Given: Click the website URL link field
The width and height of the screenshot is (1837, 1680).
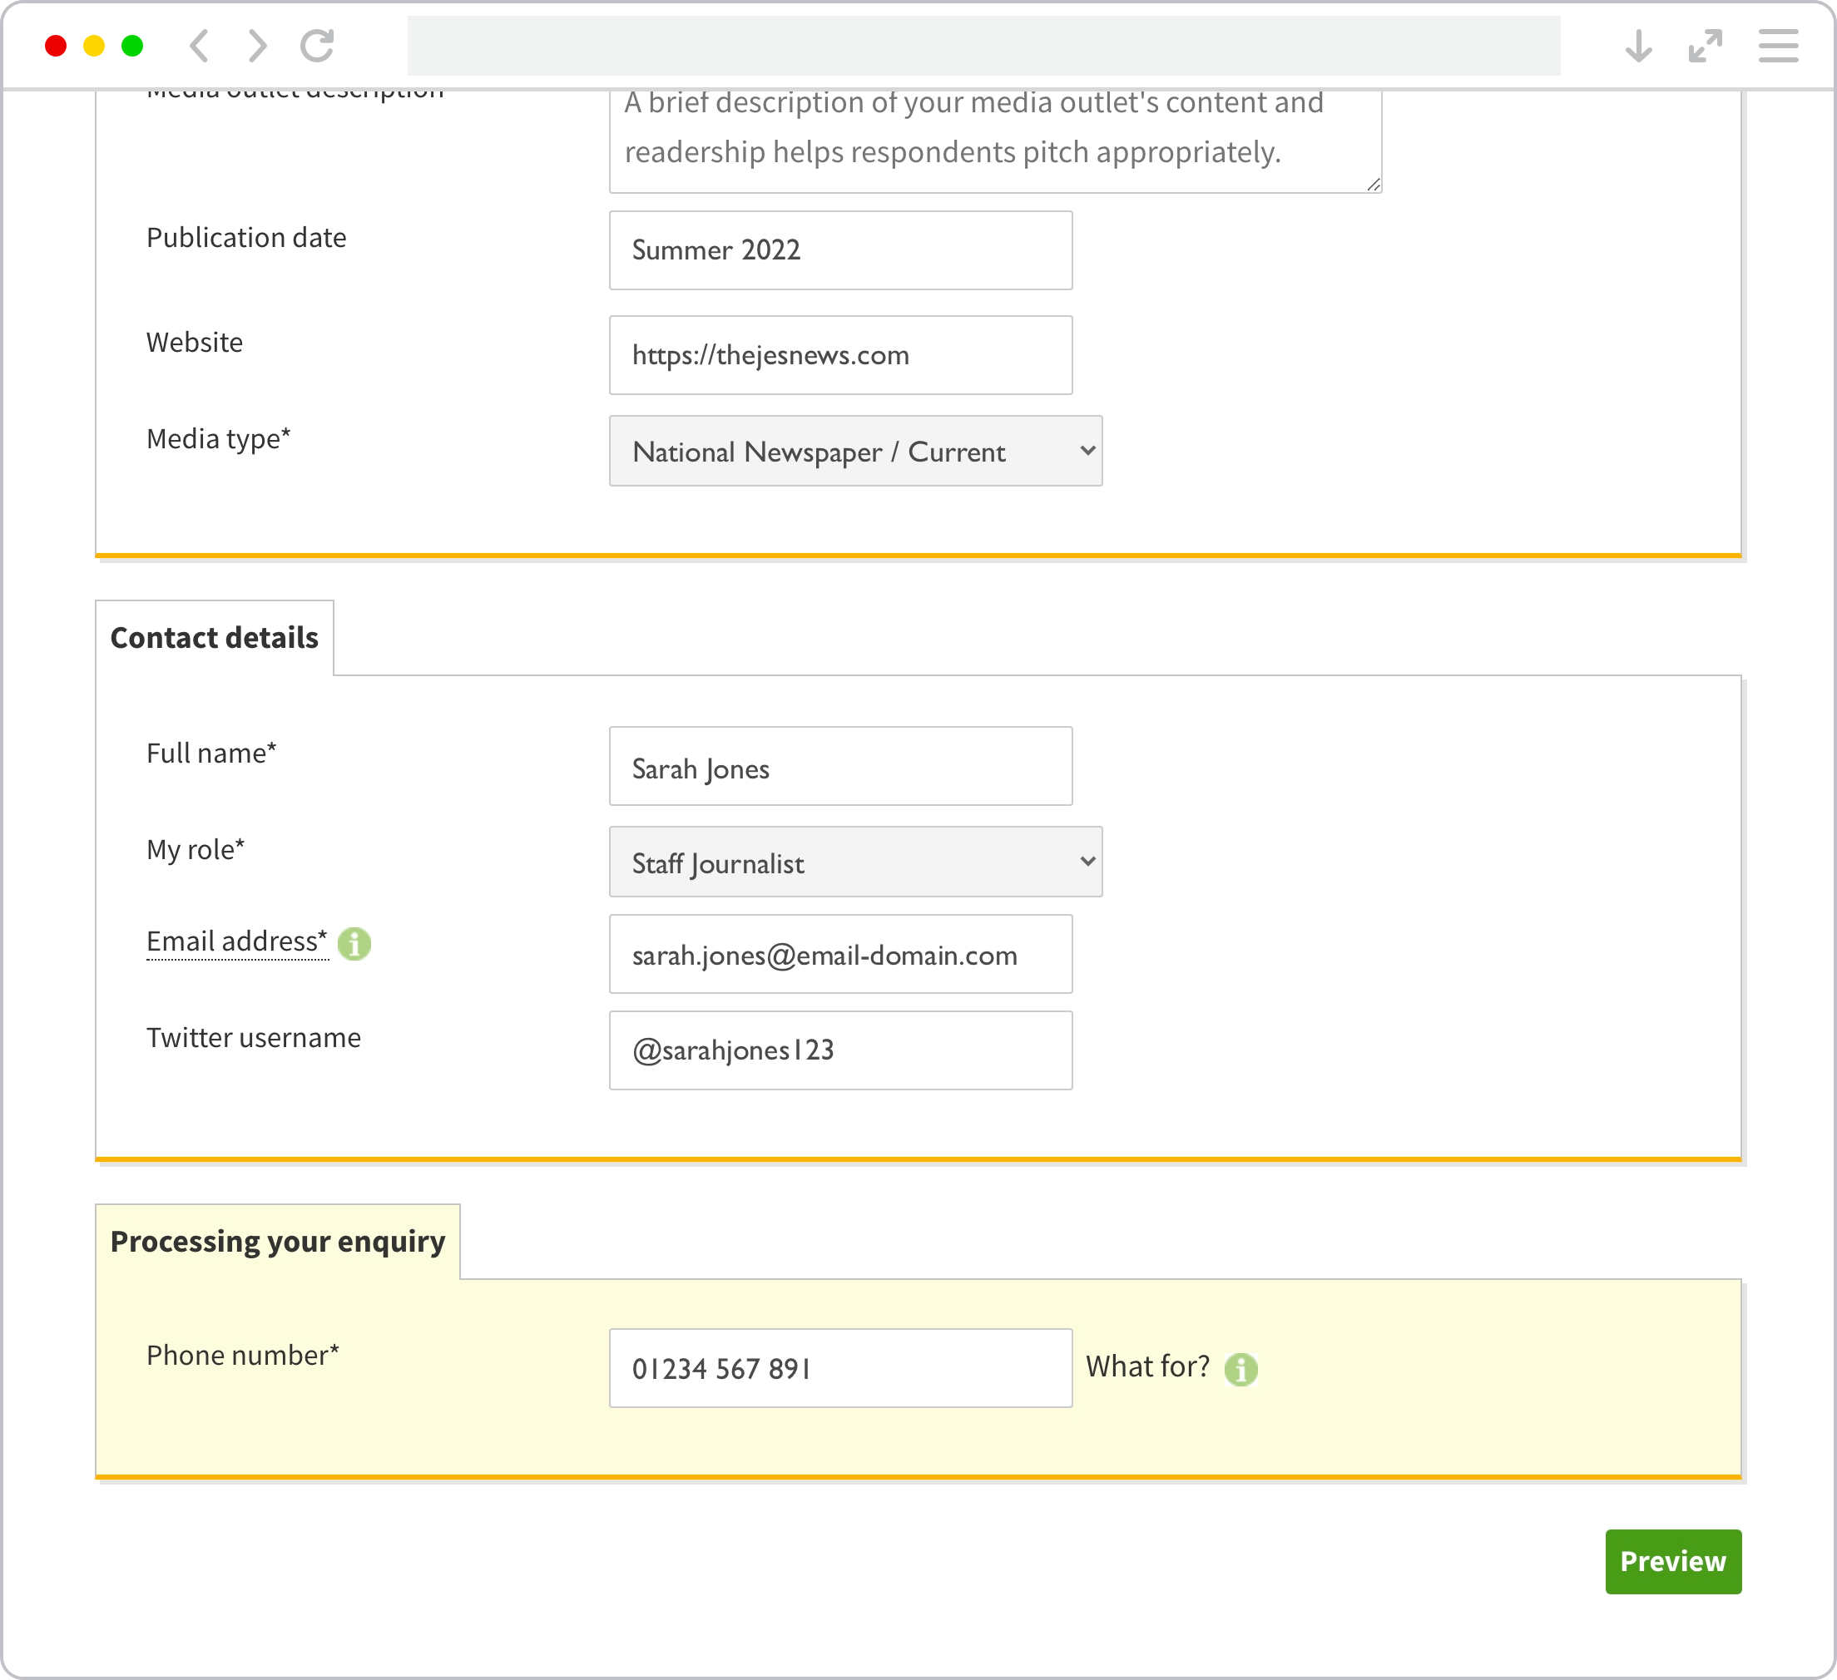Looking at the screenshot, I should click(839, 353).
